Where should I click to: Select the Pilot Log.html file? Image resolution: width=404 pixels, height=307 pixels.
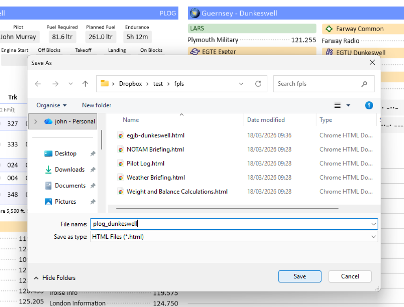145,163
